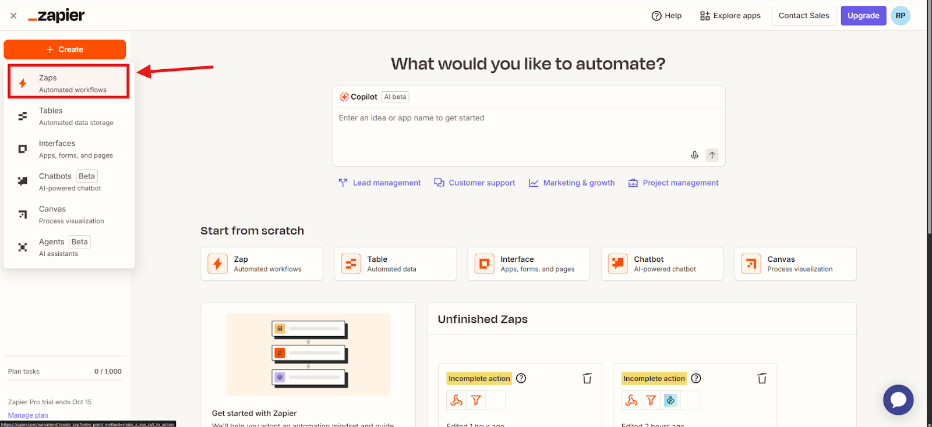Click the first Incomplete action badge
Image resolution: width=932 pixels, height=427 pixels.
coord(479,378)
